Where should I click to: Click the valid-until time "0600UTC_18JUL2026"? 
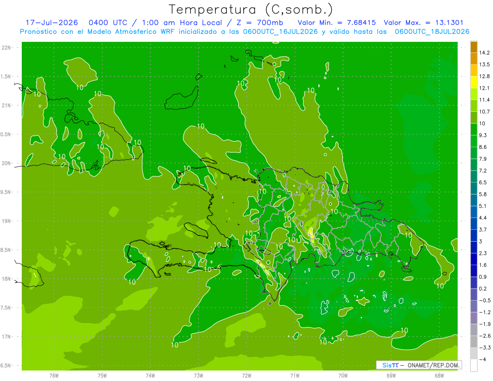(432, 32)
